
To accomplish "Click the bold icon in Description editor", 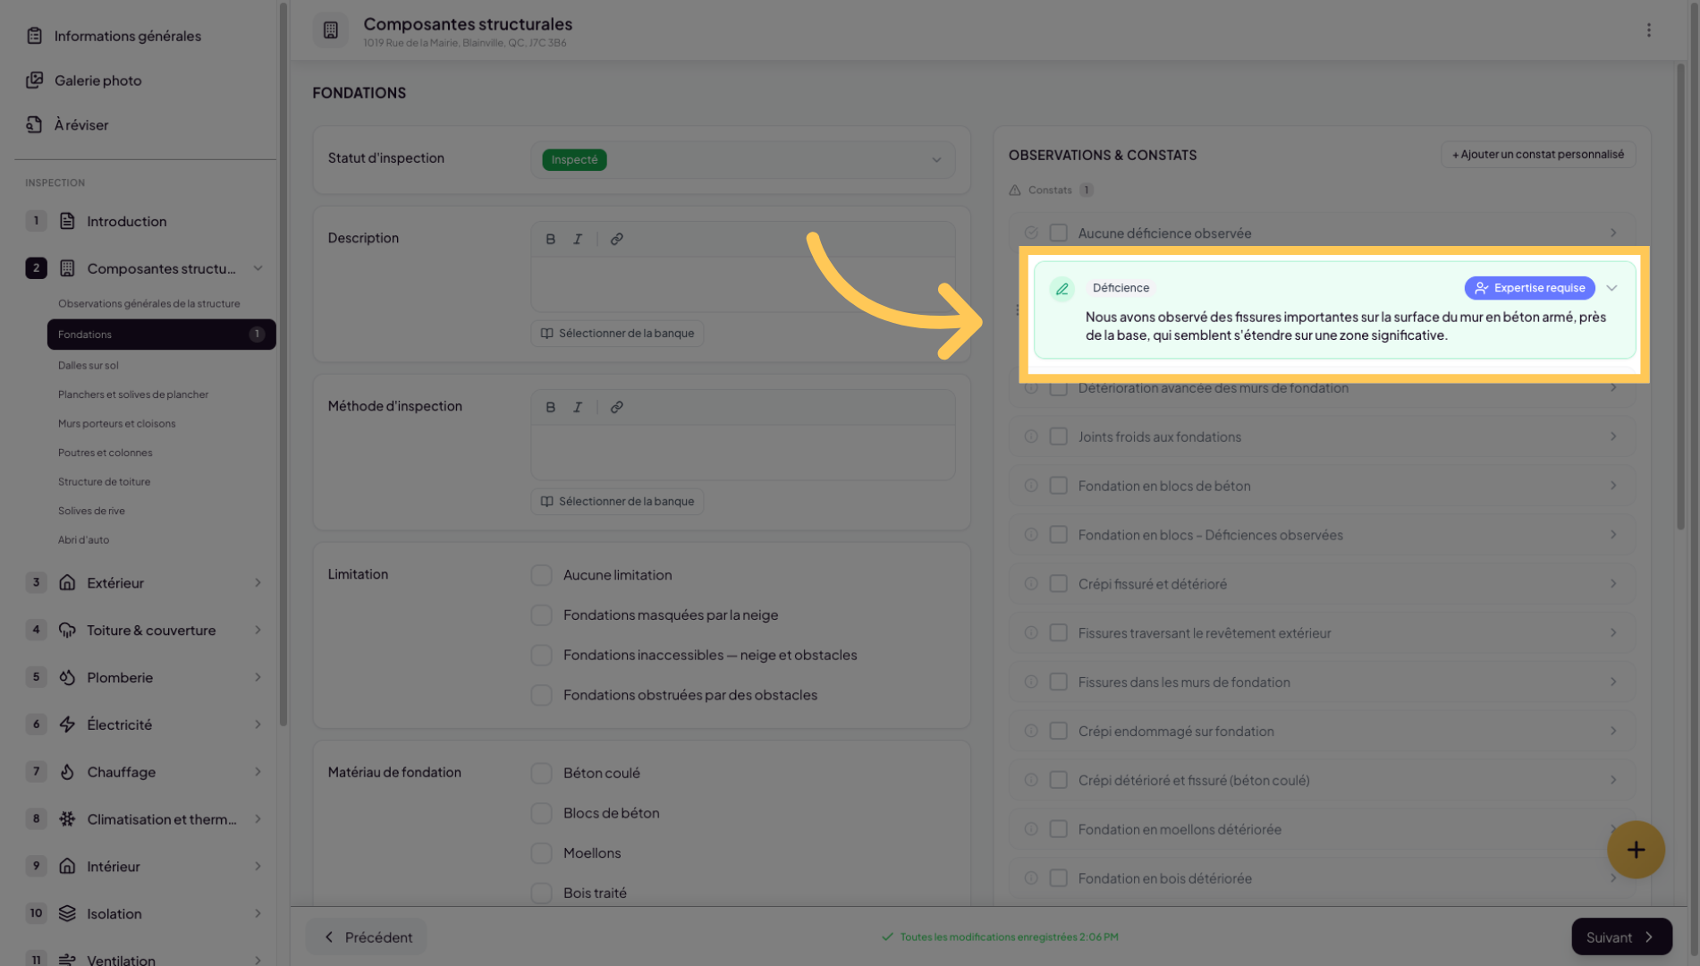I will 550,239.
